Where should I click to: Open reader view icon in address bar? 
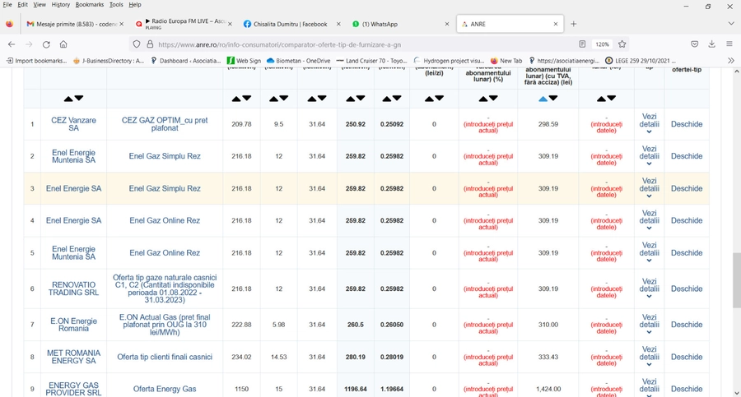tap(582, 44)
